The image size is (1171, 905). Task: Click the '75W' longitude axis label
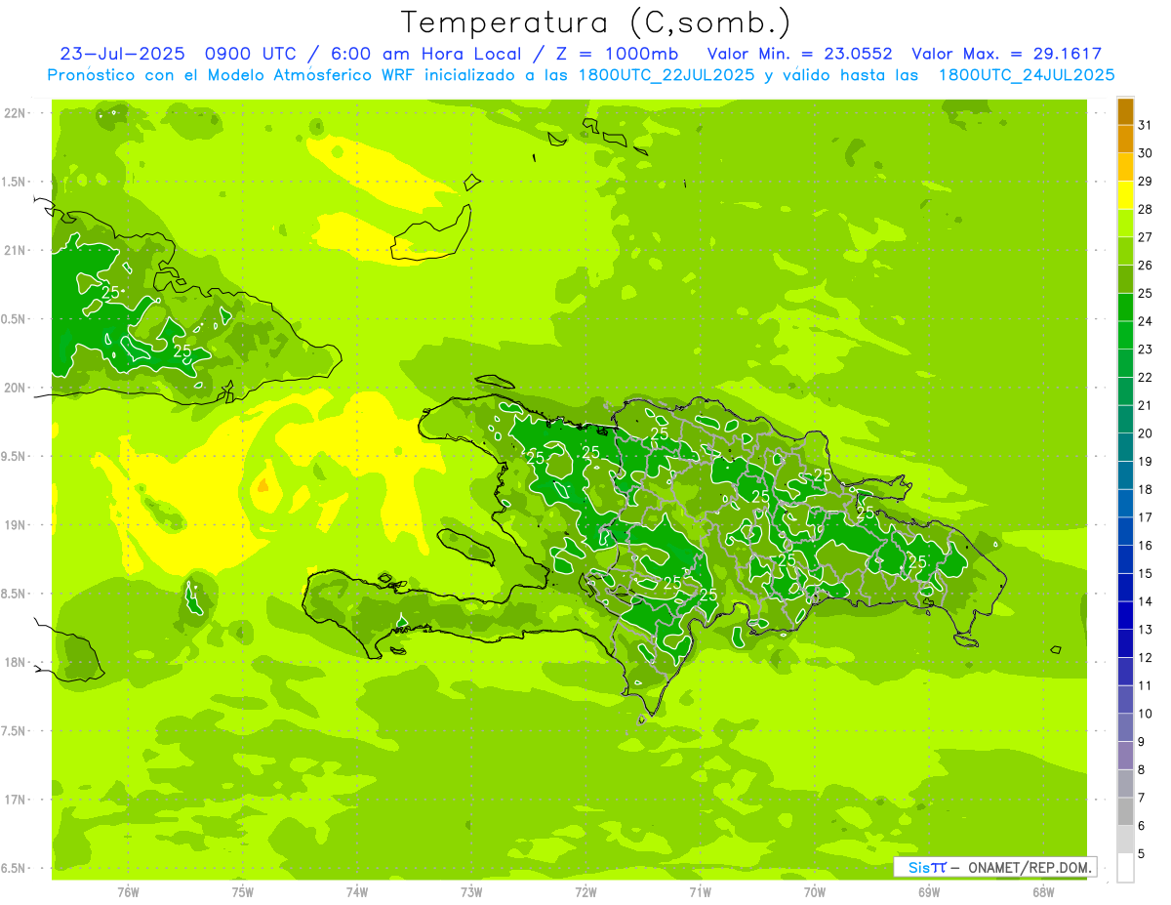tap(243, 892)
